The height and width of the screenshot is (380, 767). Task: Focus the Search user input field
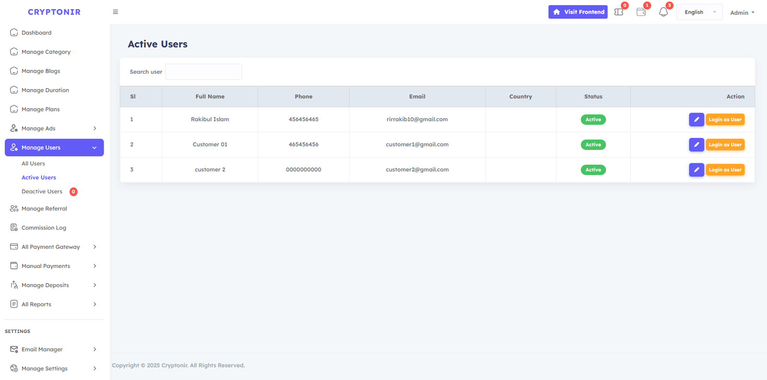point(203,72)
